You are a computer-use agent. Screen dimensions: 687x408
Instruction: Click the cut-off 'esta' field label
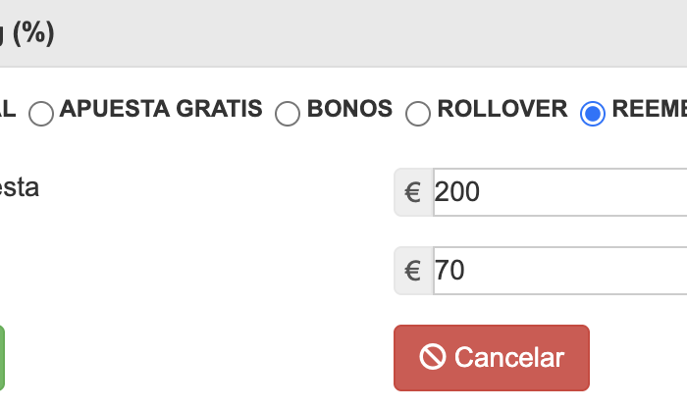click(19, 187)
